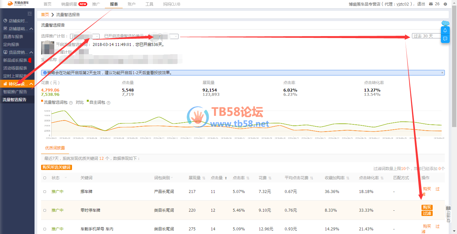
Task: Click 过滤 button for 零时停车牌 row
Action: (427, 213)
